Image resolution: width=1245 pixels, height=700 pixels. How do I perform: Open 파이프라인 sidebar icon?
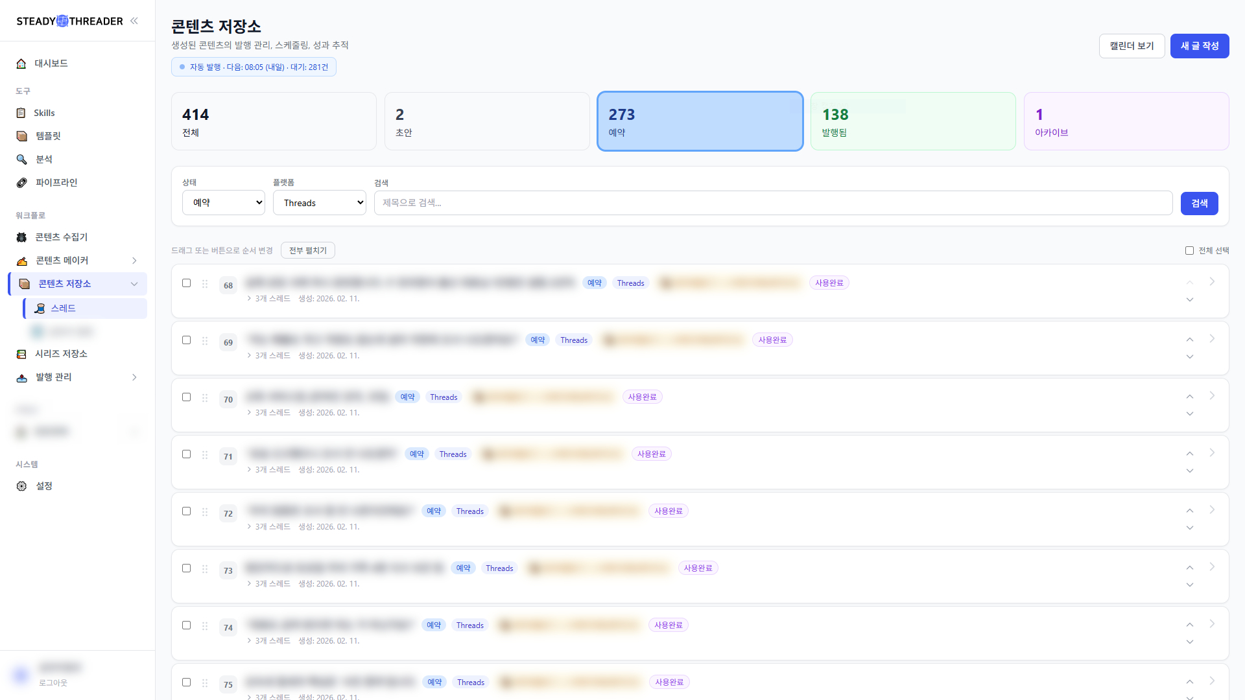(21, 183)
